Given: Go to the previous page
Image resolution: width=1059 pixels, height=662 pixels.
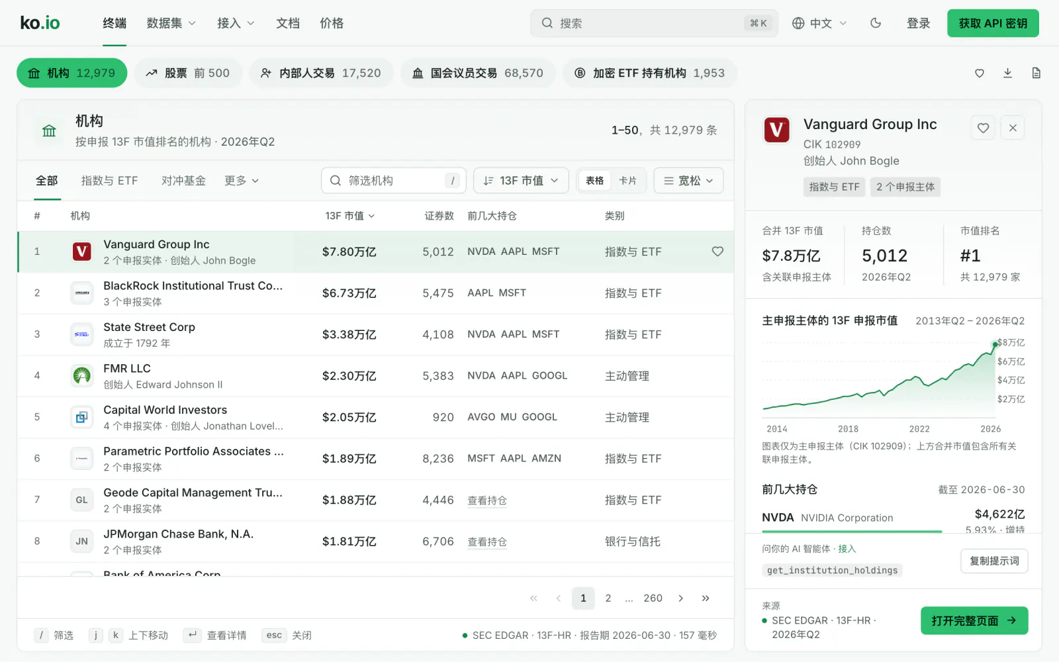Looking at the screenshot, I should tap(559, 598).
